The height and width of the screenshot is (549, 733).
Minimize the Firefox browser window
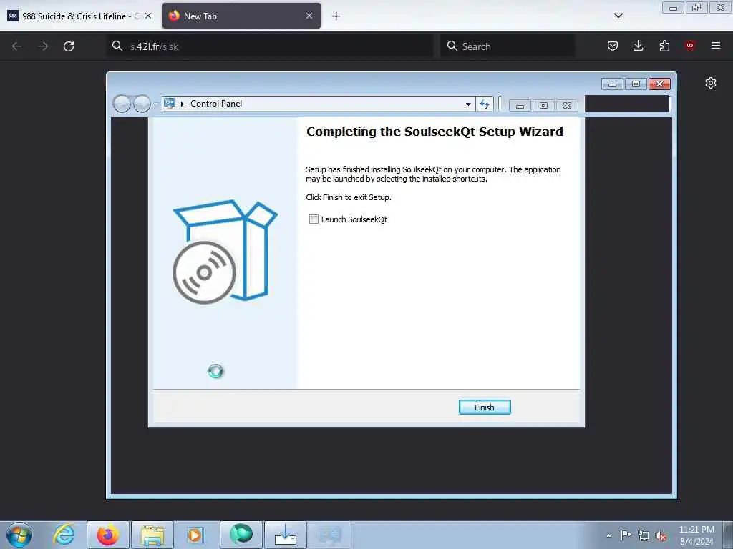673,8
